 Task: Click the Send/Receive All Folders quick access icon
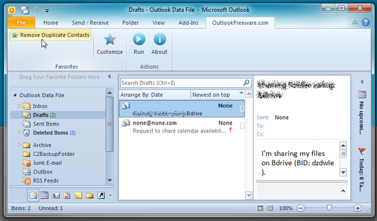[25, 10]
